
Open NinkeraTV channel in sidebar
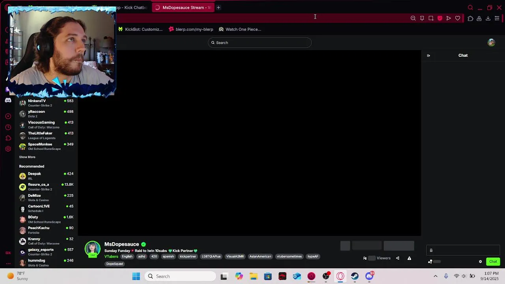(x=46, y=103)
